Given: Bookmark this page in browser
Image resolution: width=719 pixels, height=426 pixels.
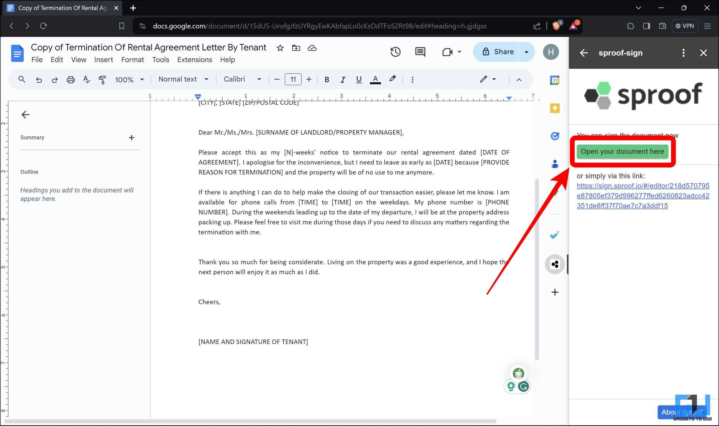Looking at the screenshot, I should coord(121,26).
